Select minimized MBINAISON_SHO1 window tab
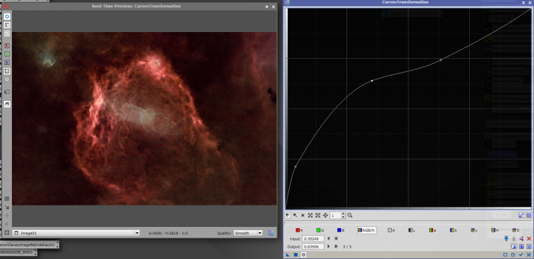The width and height of the screenshot is (534, 259). [x=18, y=252]
